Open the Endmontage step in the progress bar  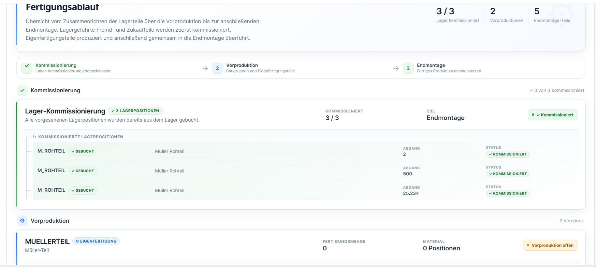442,68
